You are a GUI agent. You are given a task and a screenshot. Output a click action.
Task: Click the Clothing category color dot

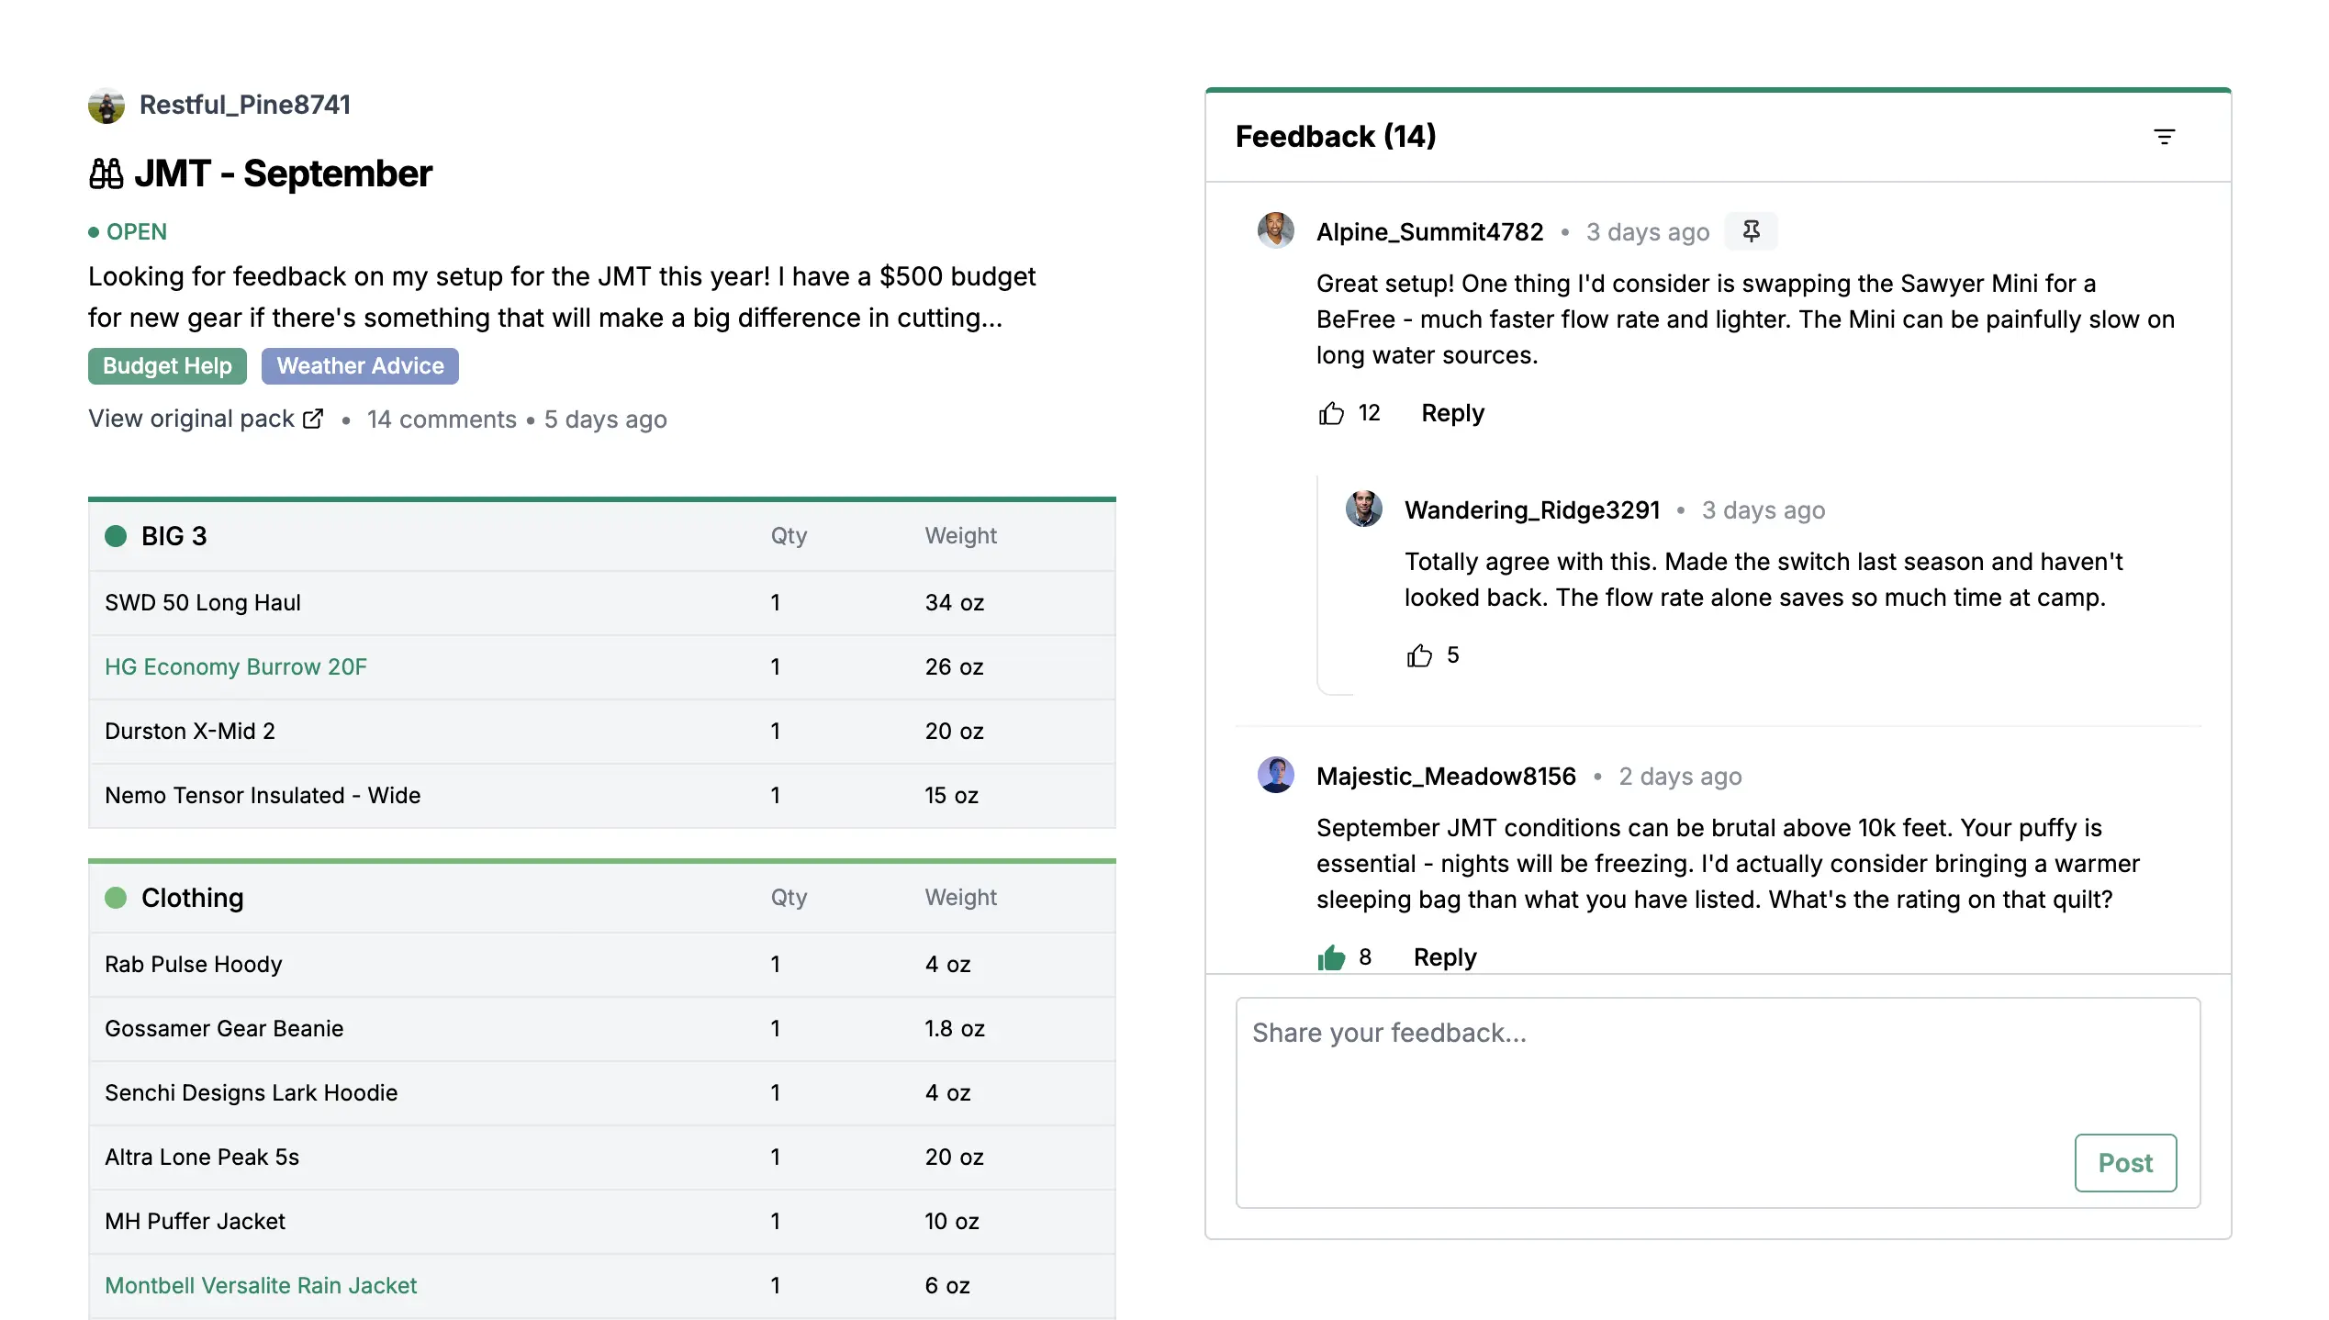(116, 898)
